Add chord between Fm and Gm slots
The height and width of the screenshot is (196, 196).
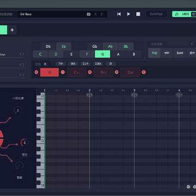pos(117,72)
